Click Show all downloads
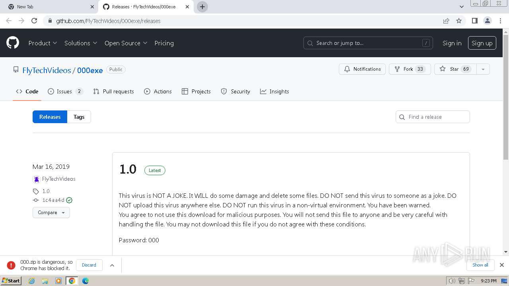Viewport: 509px width, 286px height. 480,265
